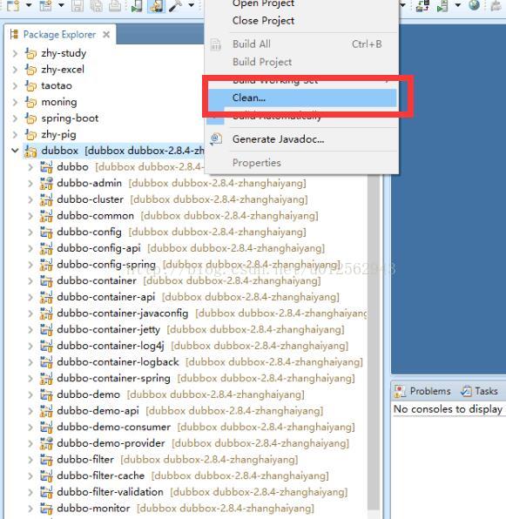Click the dubbo module icon
This screenshot has width=506, height=519.
point(46,167)
